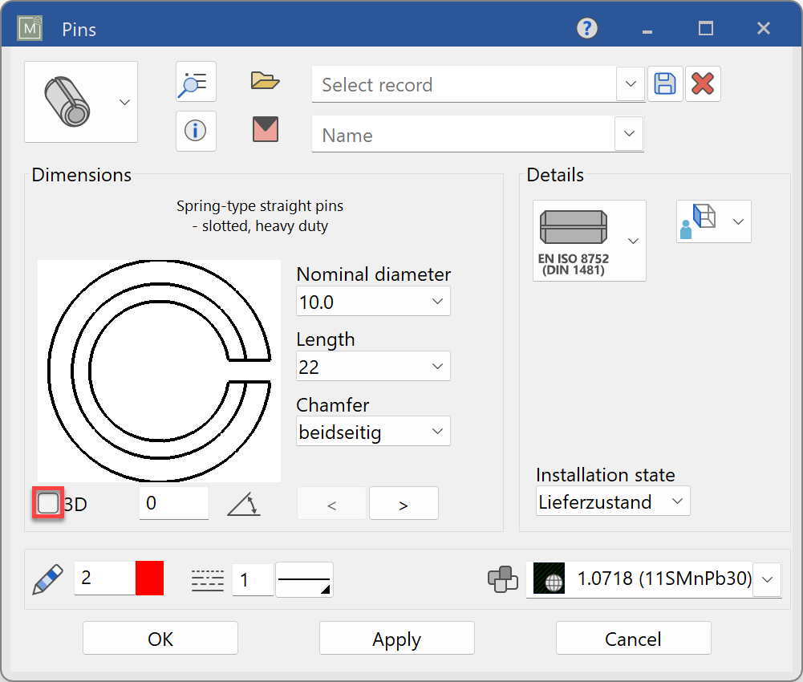Open the Installation state dropdown showing Lieferzustand
The width and height of the screenshot is (803, 682).
click(678, 501)
